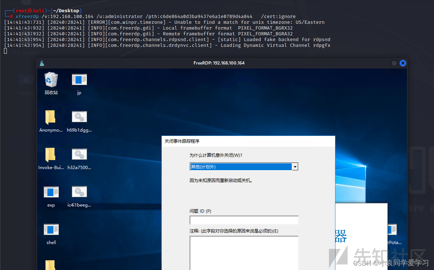Open the shutdown reason dropdown 其他(计划外)
The image size is (434, 270).
pos(244,167)
